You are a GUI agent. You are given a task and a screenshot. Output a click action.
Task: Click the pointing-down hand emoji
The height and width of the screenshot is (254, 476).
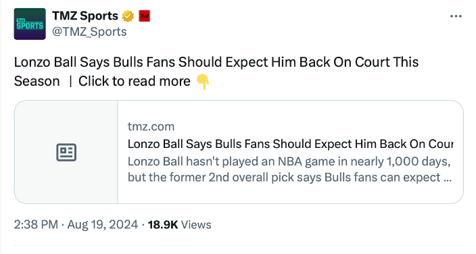[x=203, y=82]
